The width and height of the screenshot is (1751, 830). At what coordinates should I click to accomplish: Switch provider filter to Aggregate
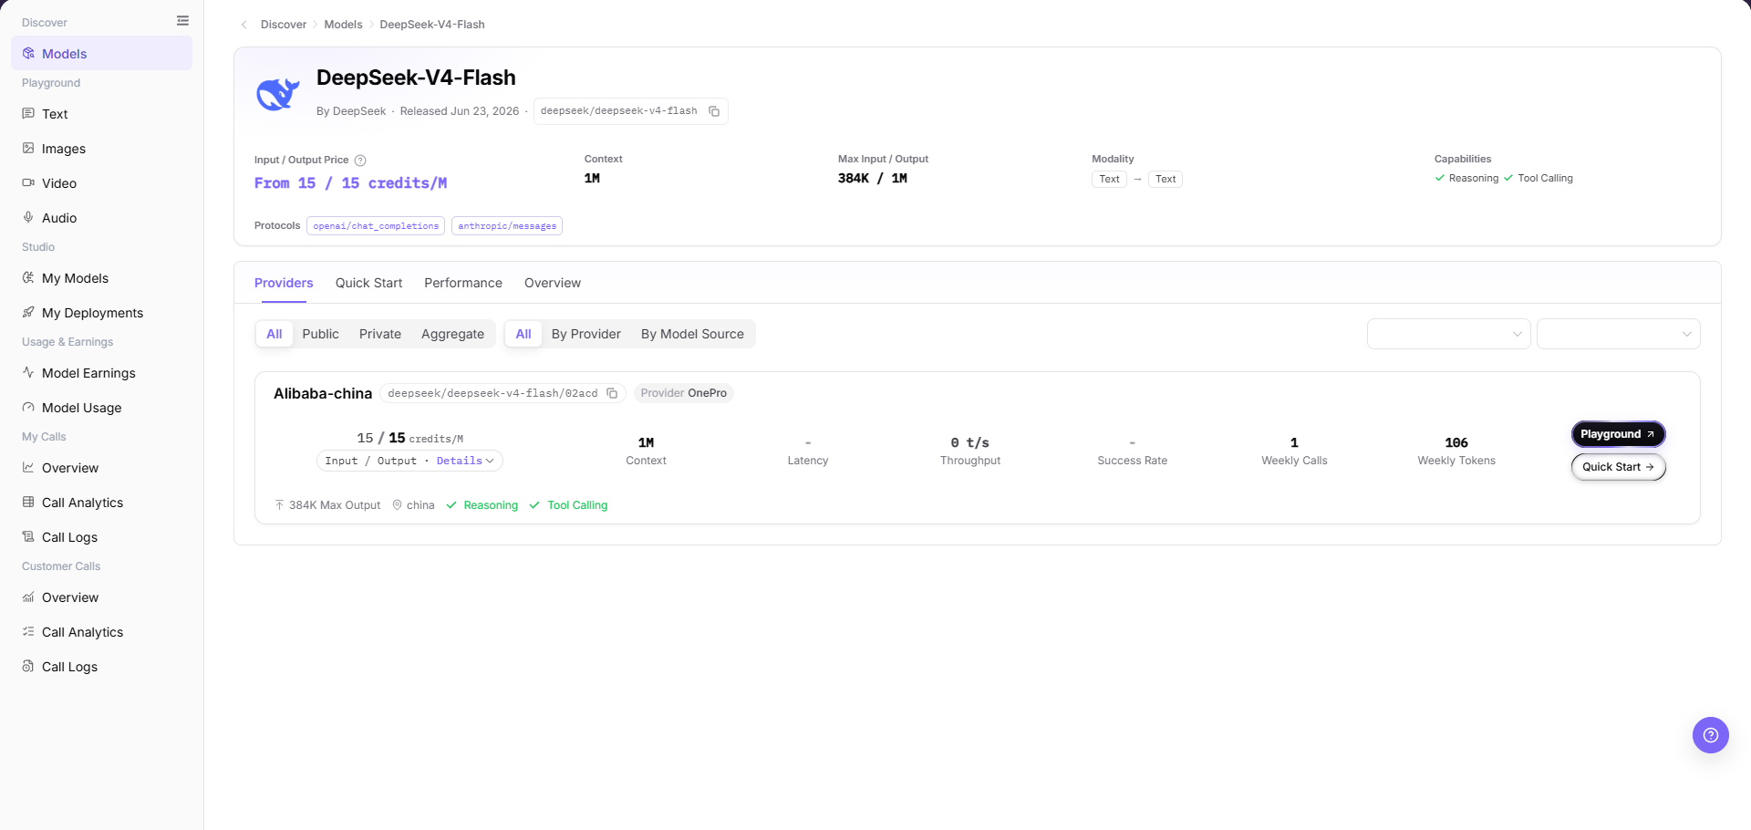(x=452, y=334)
